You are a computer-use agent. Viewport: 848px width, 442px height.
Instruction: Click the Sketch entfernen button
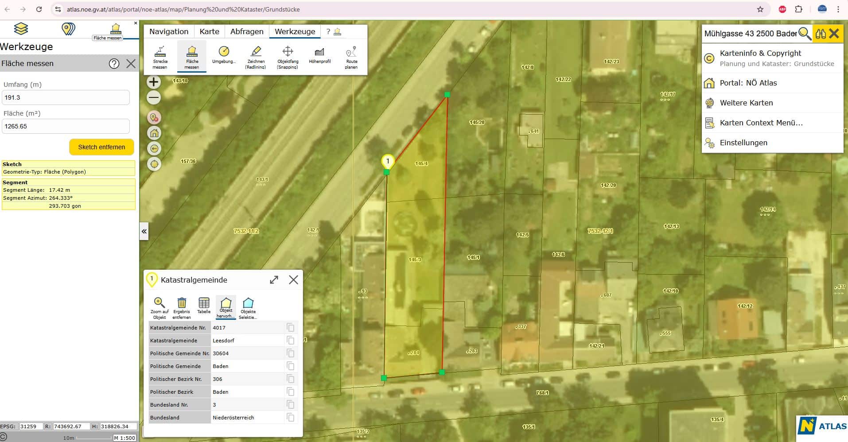coord(101,147)
